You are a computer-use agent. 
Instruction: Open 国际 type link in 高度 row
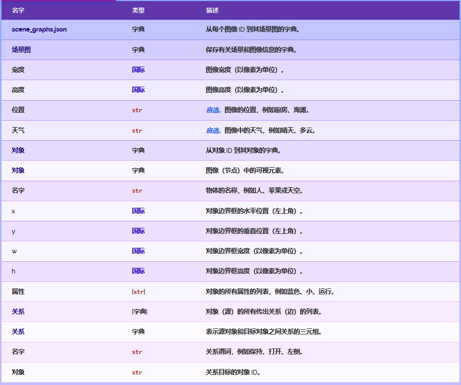138,90
